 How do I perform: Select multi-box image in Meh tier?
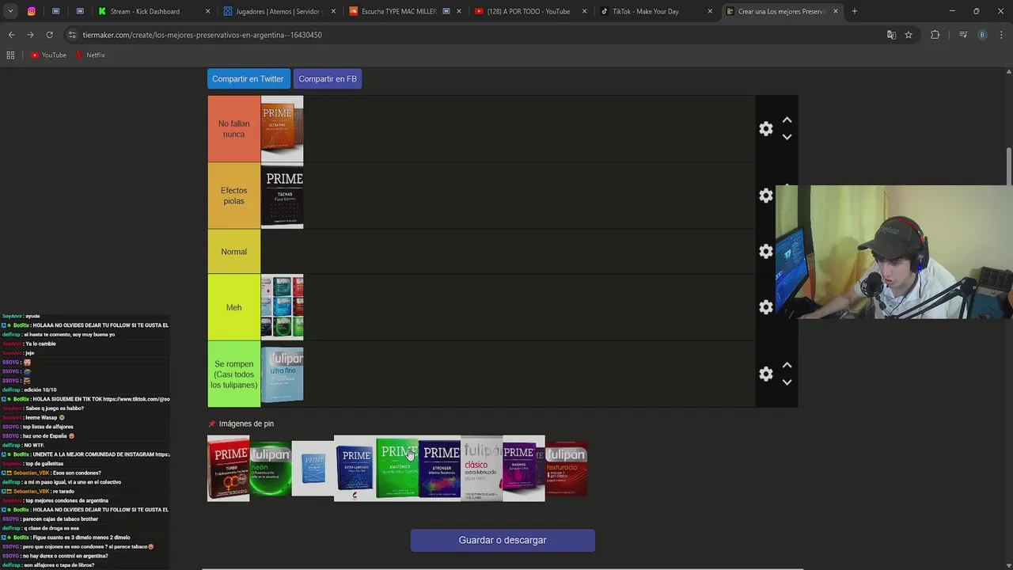tap(282, 307)
